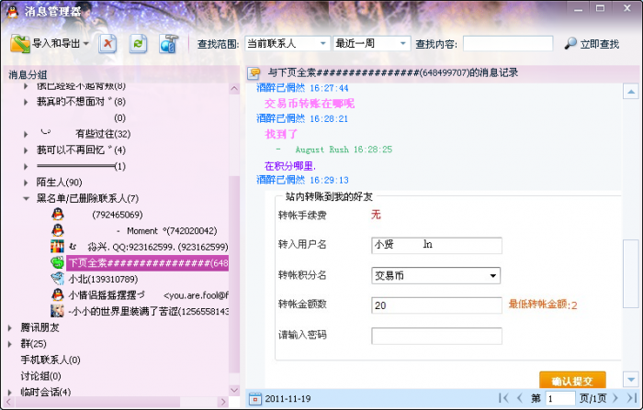The width and height of the screenshot is (643, 410).
Task: Click the 消息分组 panel header
Action: (28, 74)
